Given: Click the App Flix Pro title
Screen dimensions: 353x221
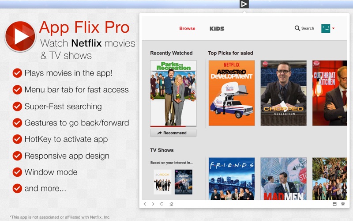Looking at the screenshot, I should (x=84, y=28).
